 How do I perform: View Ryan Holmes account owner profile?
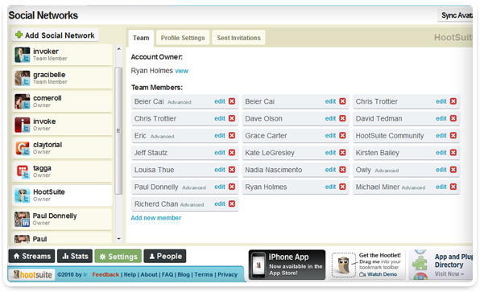point(181,71)
